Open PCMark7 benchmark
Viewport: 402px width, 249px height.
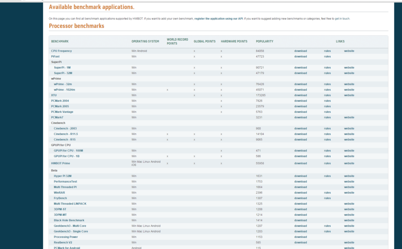pyautogui.click(x=57, y=117)
